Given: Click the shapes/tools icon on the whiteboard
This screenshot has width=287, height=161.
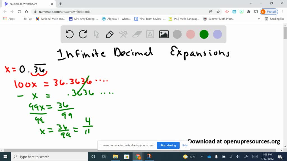Looking at the screenshot, I should tap(123, 34).
